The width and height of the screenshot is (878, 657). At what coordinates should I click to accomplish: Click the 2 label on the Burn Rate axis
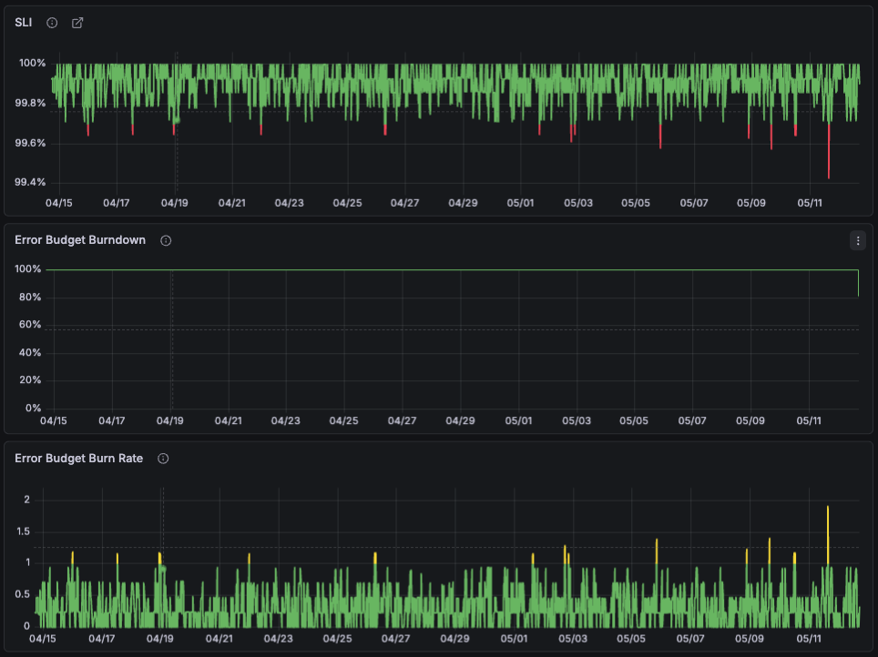pos(27,500)
